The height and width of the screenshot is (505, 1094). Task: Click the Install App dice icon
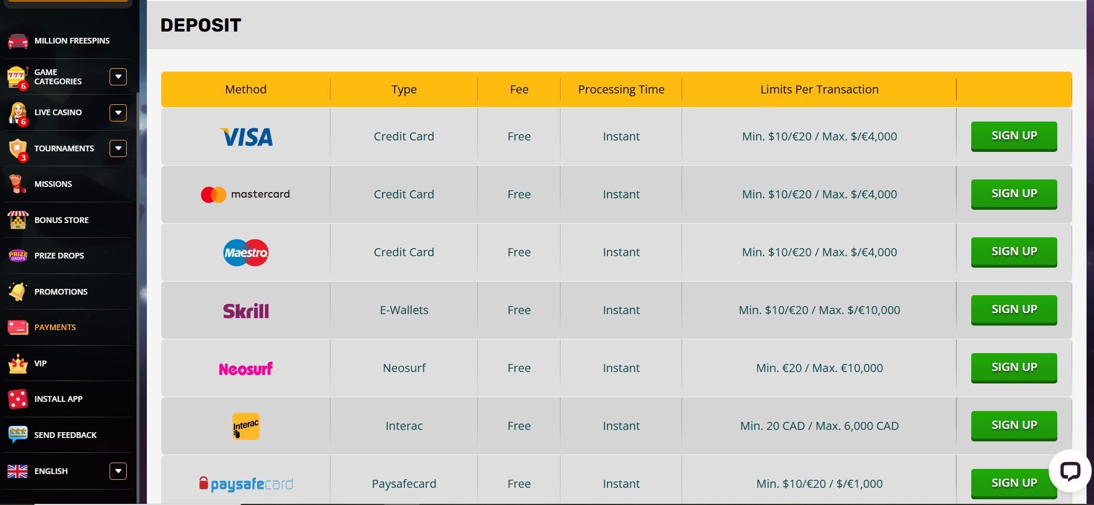[18, 399]
